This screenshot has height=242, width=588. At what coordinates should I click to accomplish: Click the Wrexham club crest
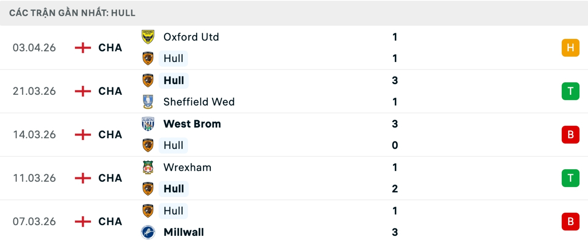148,167
